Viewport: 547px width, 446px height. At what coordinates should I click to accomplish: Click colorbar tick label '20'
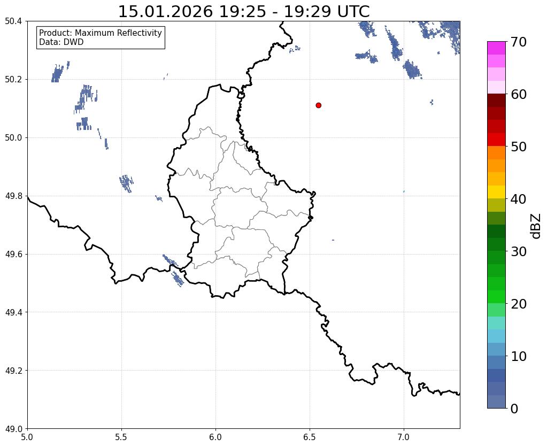tap(519, 304)
